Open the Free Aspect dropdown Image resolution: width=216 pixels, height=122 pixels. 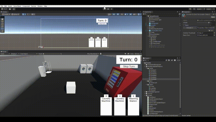[x=28, y=54]
